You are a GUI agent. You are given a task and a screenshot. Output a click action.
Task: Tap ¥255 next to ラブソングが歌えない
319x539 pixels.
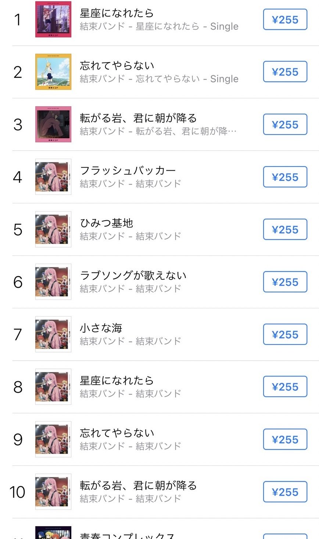pos(285,282)
